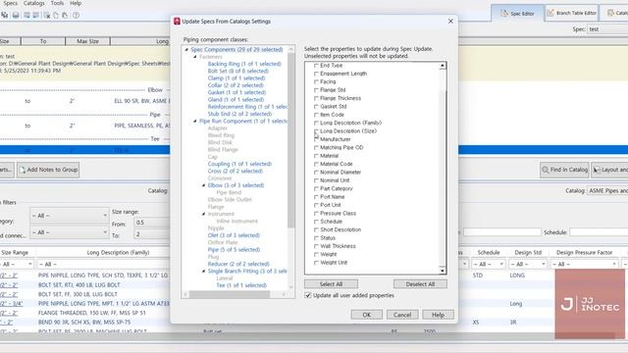Click the Spec Editor tab icon

(504, 13)
